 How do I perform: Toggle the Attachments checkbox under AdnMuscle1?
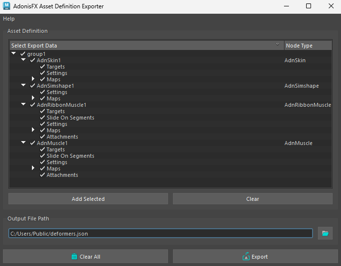[42, 175]
